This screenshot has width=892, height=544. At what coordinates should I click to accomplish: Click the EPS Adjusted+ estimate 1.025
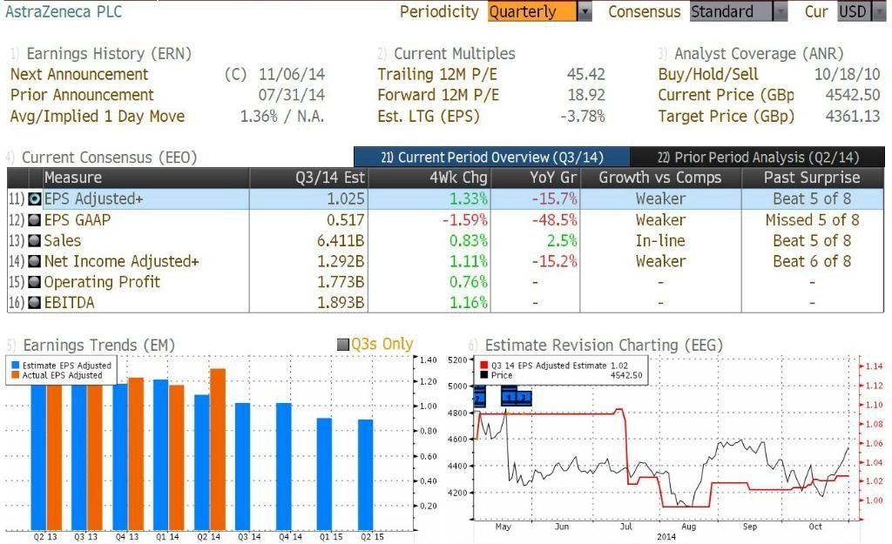click(345, 199)
